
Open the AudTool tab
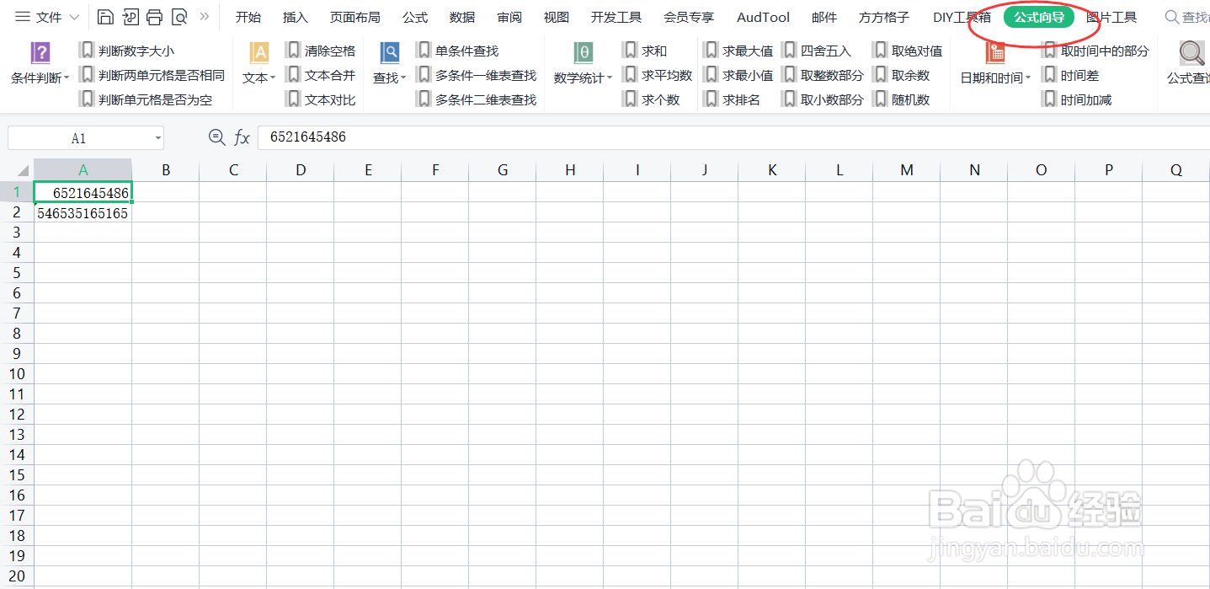pos(764,17)
